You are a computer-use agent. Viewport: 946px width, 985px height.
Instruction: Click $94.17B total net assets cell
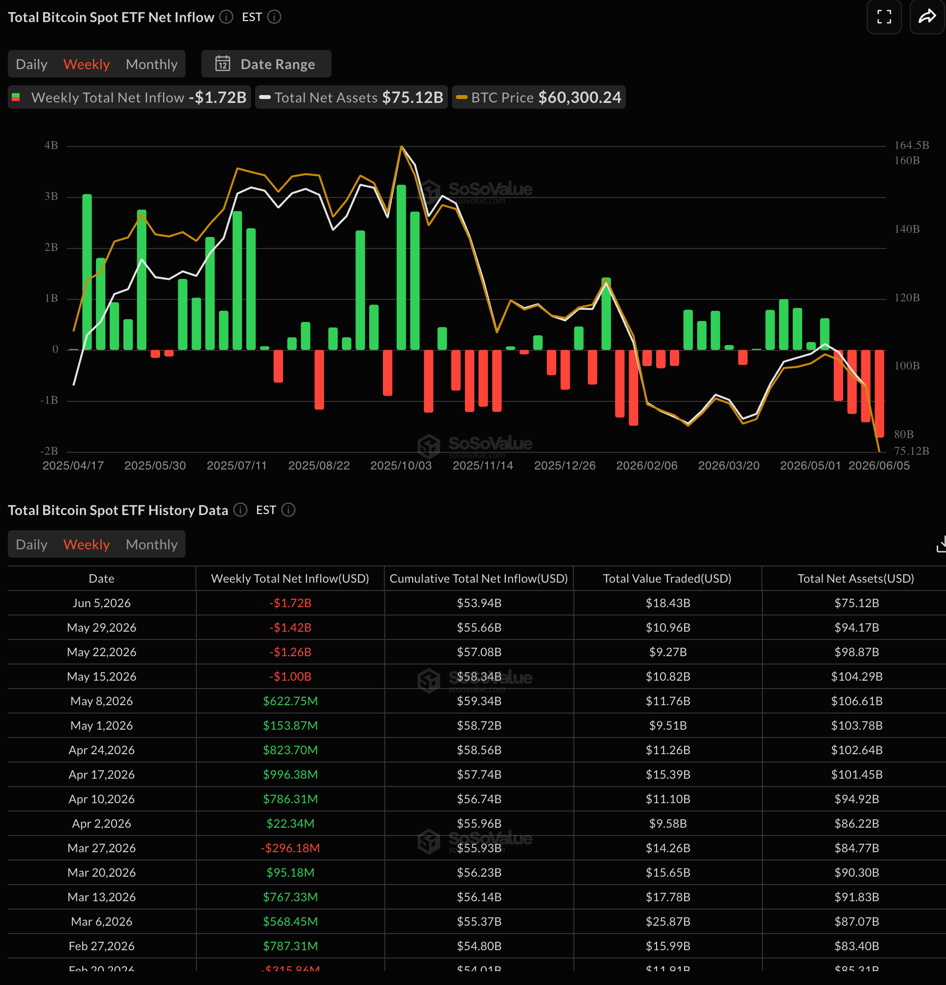click(856, 628)
